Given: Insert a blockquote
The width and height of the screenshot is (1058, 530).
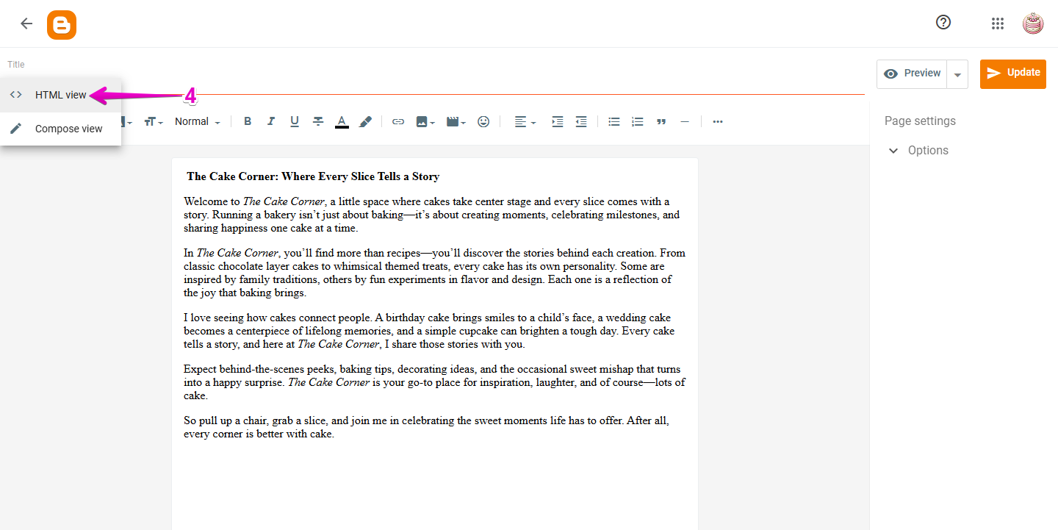Looking at the screenshot, I should point(661,121).
